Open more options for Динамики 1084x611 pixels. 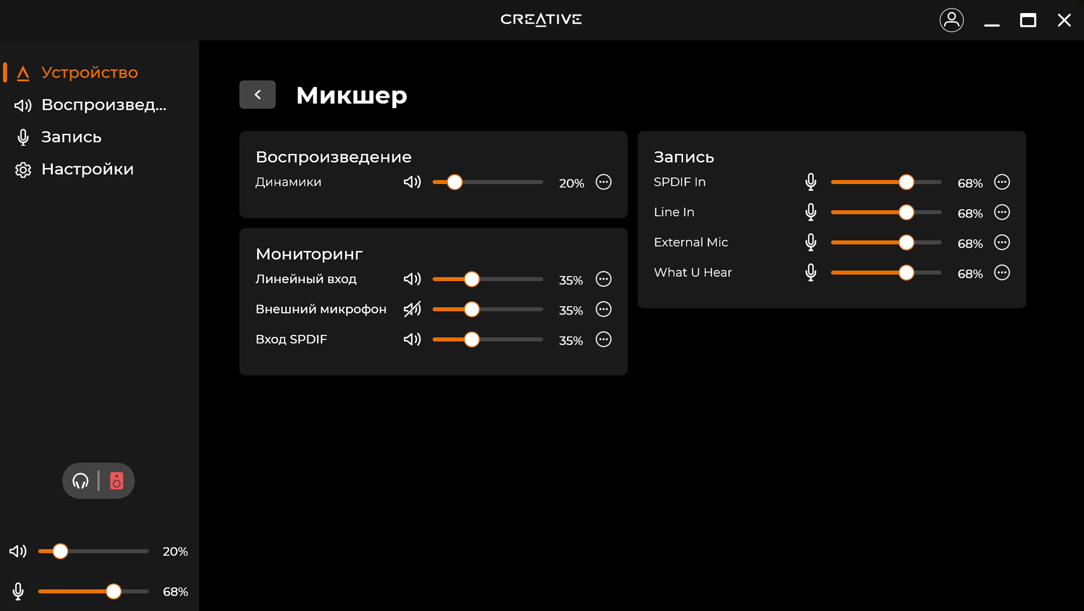coord(603,182)
